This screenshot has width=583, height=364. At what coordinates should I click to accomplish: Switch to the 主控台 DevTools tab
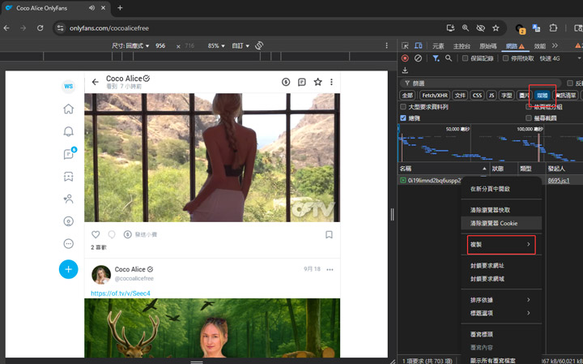tap(462, 46)
